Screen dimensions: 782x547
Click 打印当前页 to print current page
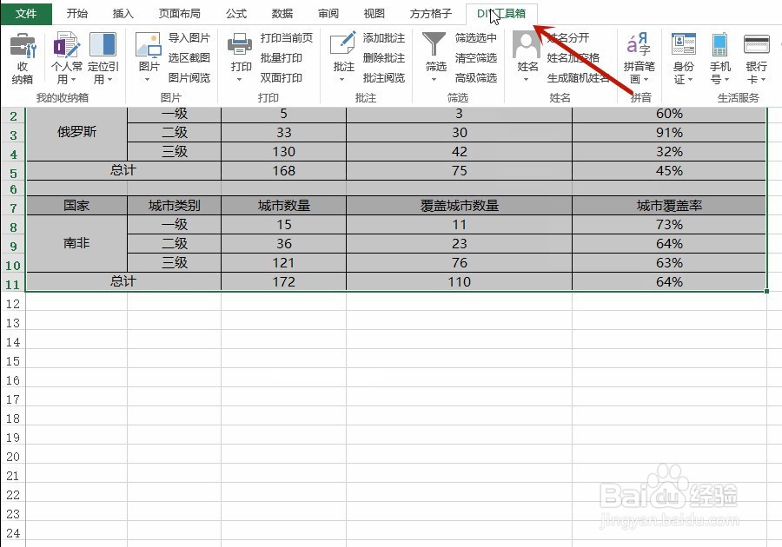[287, 38]
